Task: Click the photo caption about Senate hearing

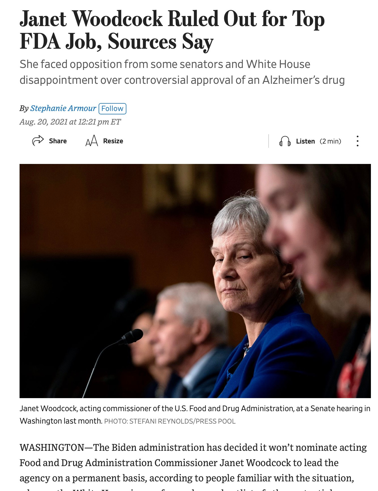Action: coord(195,415)
